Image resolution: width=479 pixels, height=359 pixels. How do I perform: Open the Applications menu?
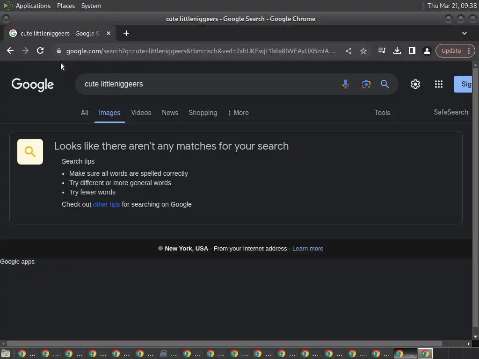pyautogui.click(x=33, y=6)
